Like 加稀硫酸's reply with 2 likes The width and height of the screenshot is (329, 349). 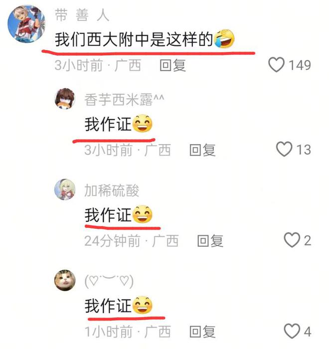(292, 240)
